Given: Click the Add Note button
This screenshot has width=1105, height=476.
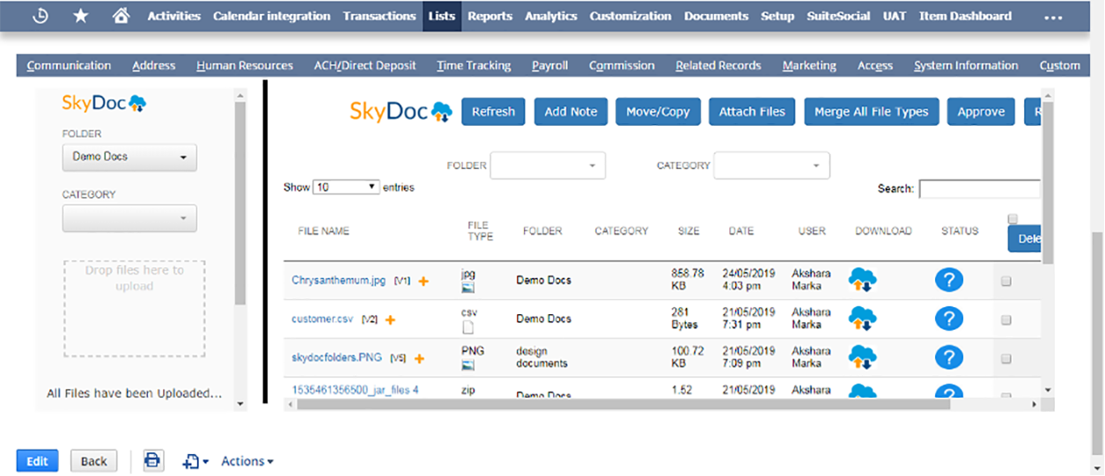Looking at the screenshot, I should (x=571, y=112).
